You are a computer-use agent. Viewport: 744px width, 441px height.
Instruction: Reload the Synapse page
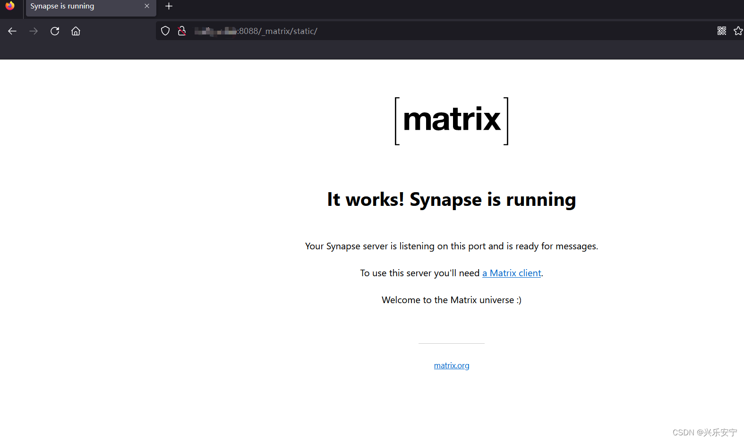coord(55,31)
